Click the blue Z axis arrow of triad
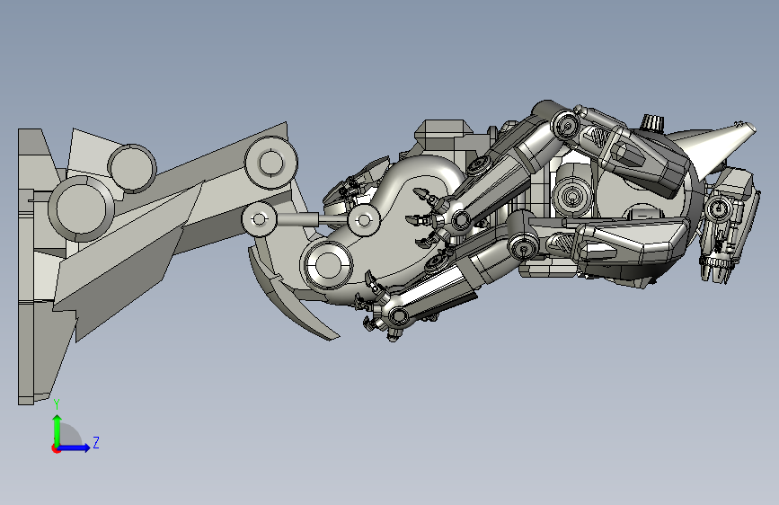The width and height of the screenshot is (779, 505). coord(75,447)
